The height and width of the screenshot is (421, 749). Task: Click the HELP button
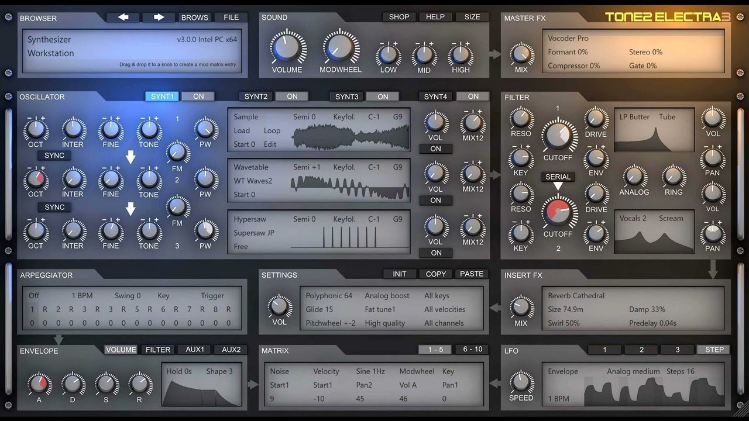[435, 17]
